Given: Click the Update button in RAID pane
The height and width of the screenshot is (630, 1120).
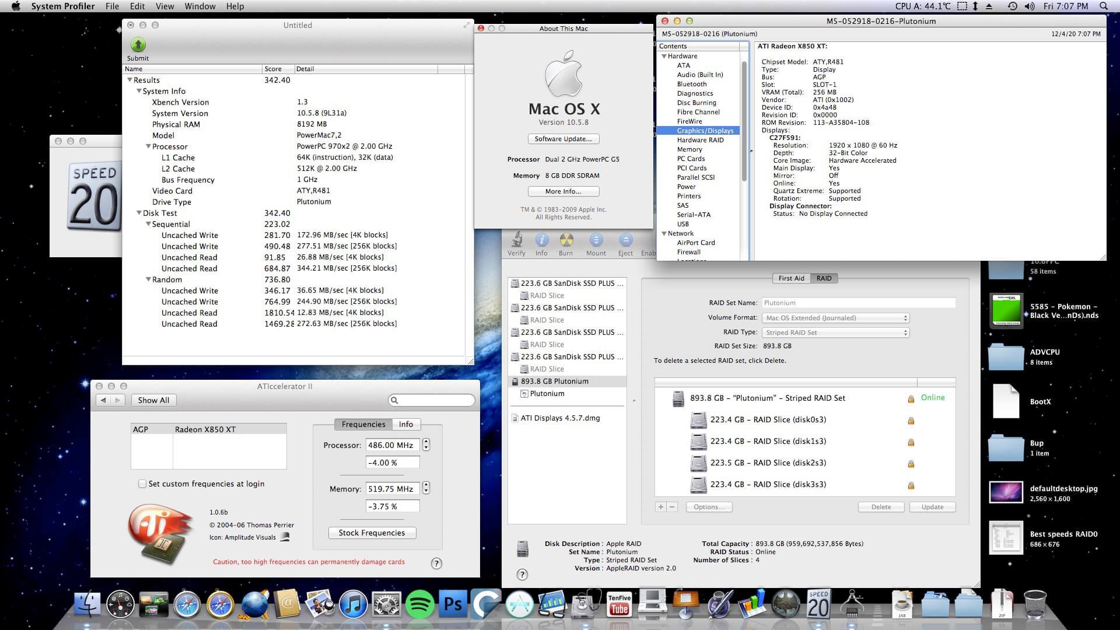Looking at the screenshot, I should click(x=932, y=507).
